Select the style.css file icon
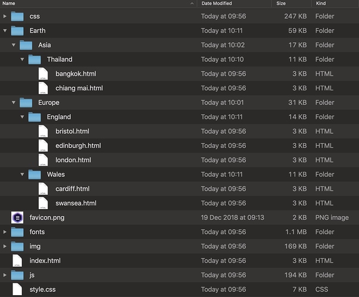Viewport: 359px width, 297px height. (17, 289)
